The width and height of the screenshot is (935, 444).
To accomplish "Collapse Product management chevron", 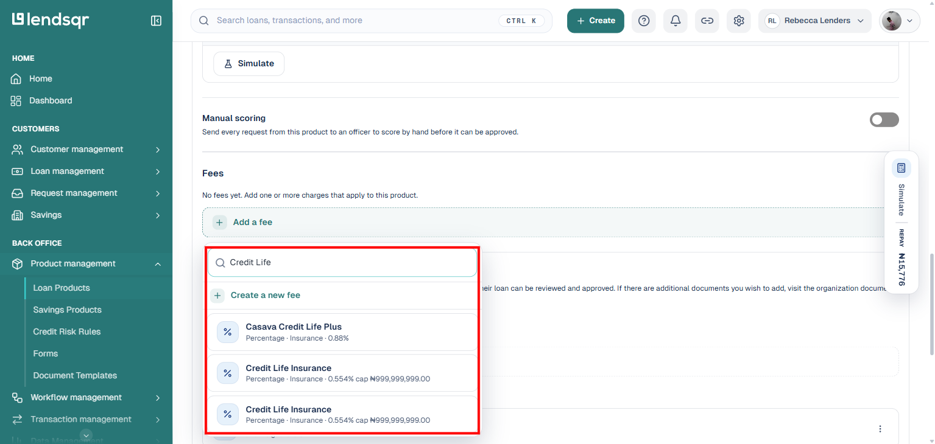I will (158, 264).
